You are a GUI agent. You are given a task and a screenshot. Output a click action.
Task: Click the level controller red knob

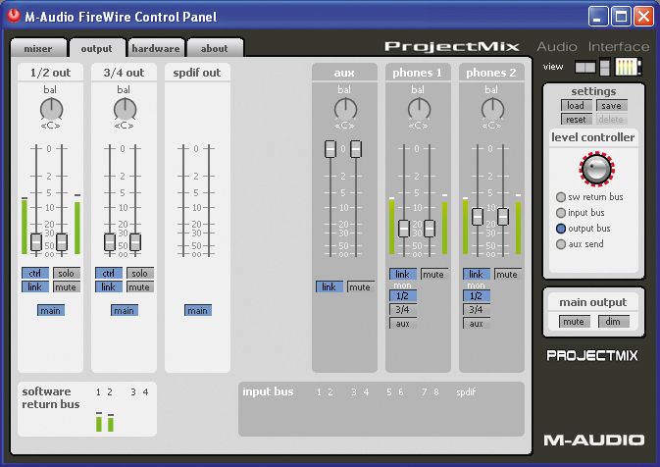pyautogui.click(x=596, y=169)
